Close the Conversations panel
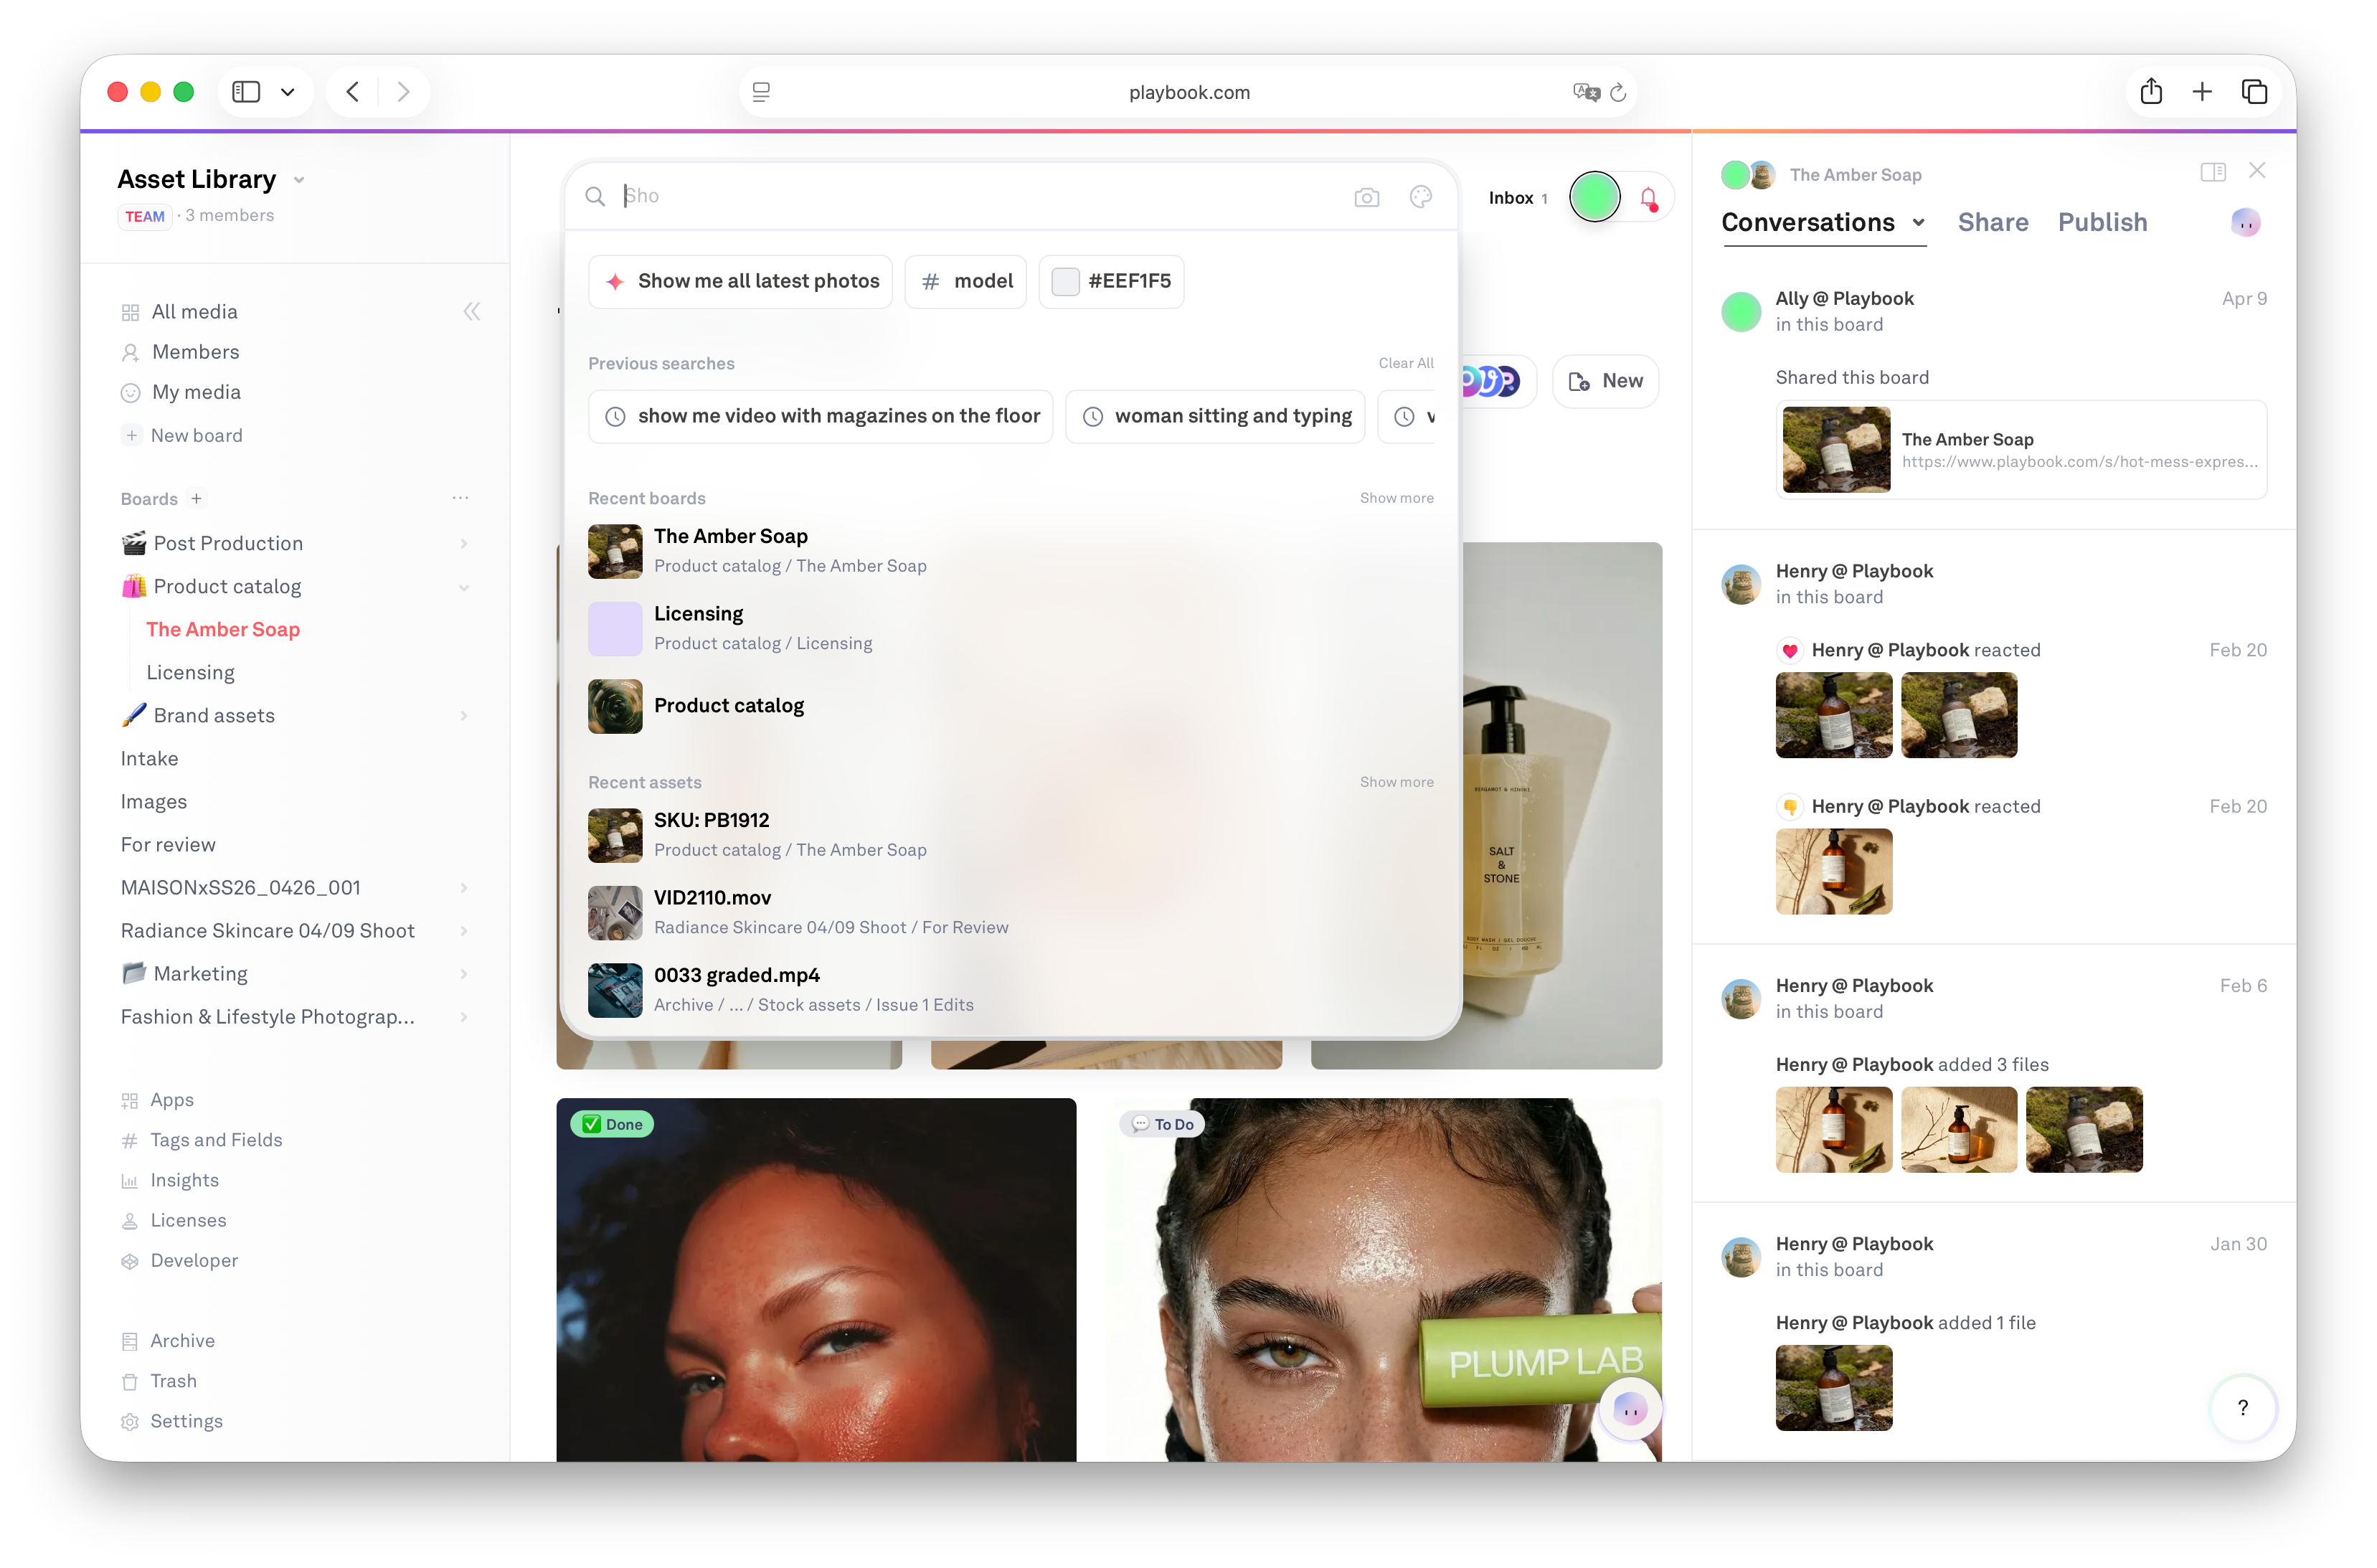 click(x=2257, y=171)
